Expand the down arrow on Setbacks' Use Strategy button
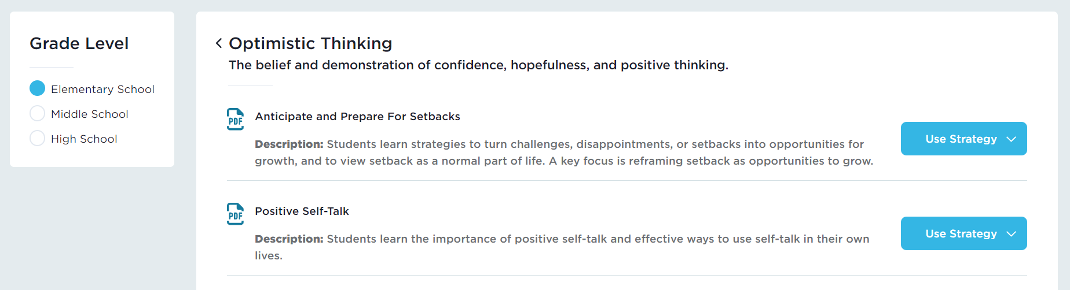The width and height of the screenshot is (1070, 290). [x=1012, y=139]
